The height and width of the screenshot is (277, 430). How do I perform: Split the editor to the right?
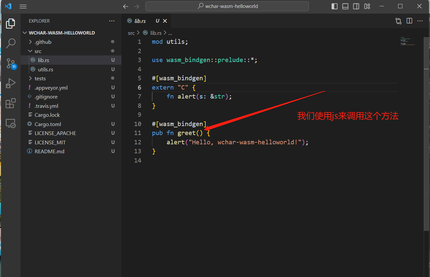pos(409,21)
